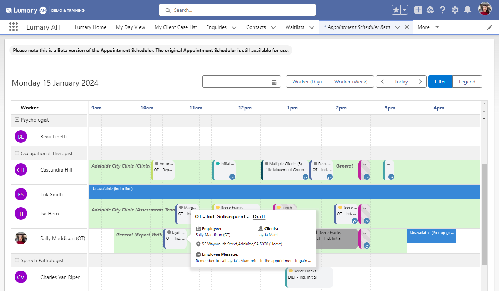This screenshot has width=499, height=291.
Task: Open the My Client Case List tab
Action: [176, 27]
